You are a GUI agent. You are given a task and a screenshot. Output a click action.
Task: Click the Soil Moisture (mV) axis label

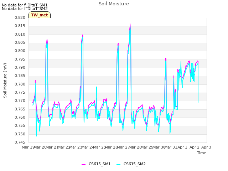click(x=5, y=81)
